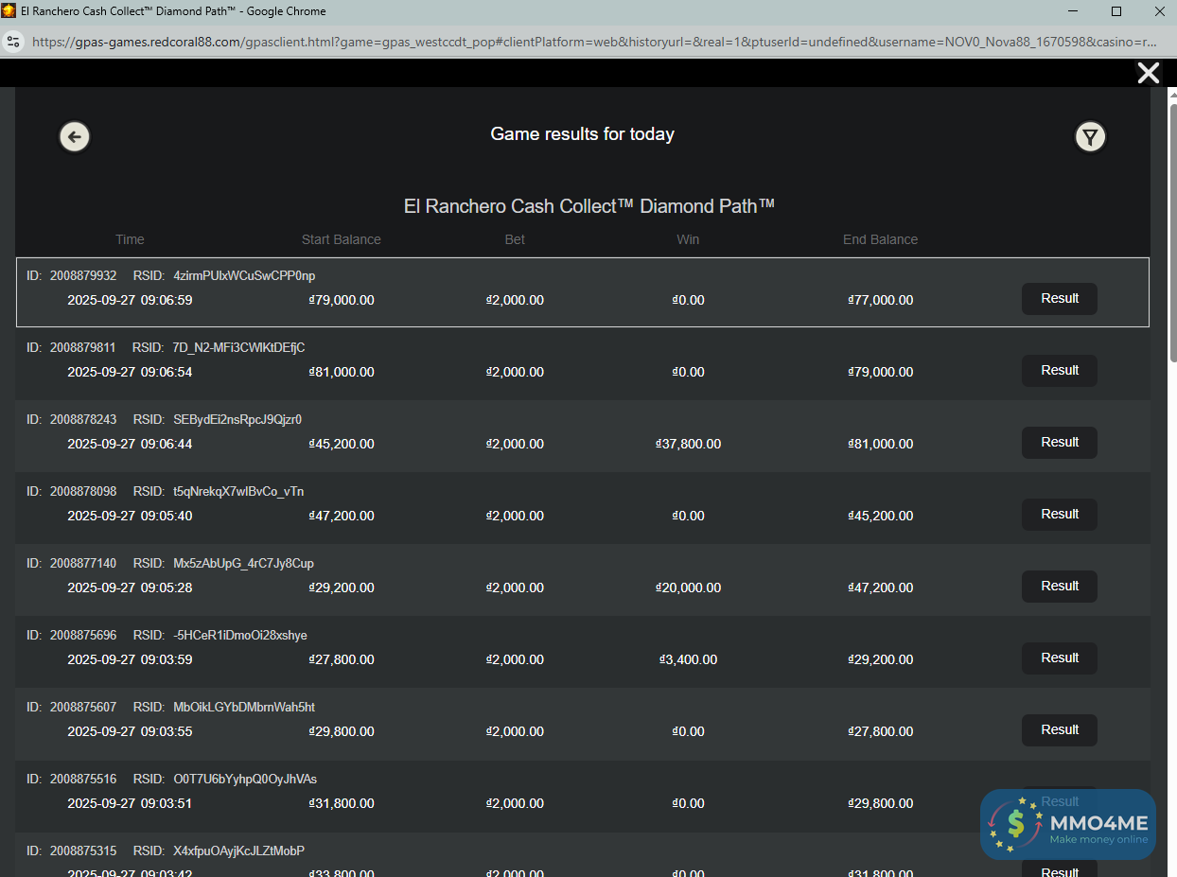Screen dimensions: 1177x877
Task: Close the game history overlay with X
Action: [x=1148, y=73]
